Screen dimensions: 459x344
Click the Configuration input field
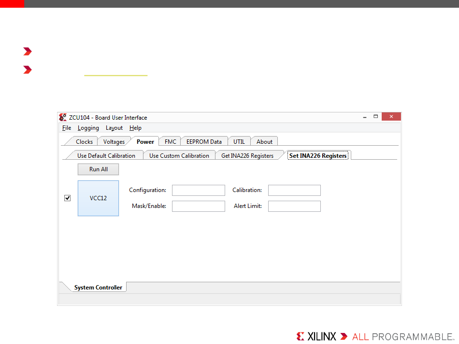pyautogui.click(x=199, y=190)
